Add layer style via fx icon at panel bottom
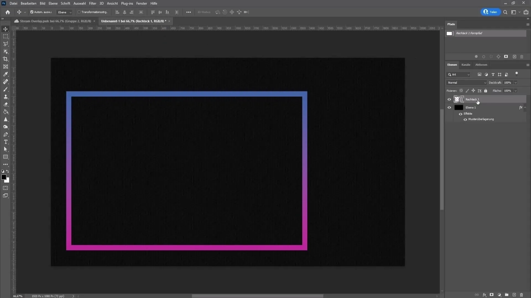Image resolution: width=531 pixels, height=298 pixels. click(484, 295)
